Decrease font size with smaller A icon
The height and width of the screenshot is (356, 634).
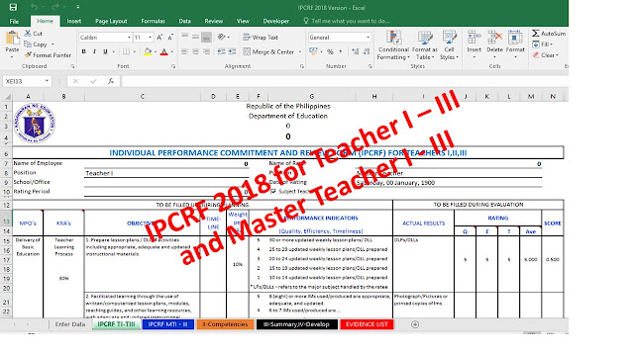coord(170,38)
